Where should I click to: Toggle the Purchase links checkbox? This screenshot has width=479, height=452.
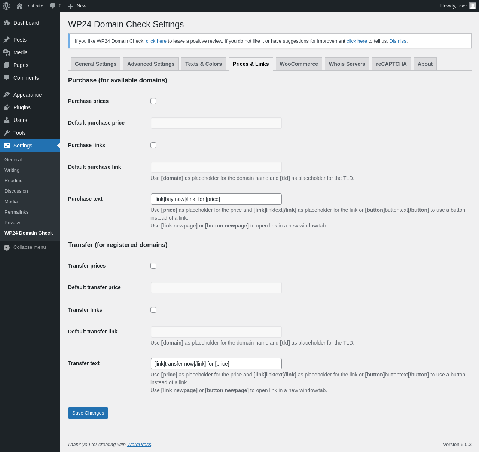pos(153,145)
